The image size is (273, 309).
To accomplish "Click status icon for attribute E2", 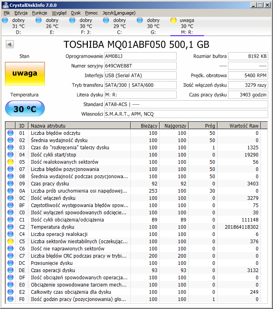I will (10, 292).
